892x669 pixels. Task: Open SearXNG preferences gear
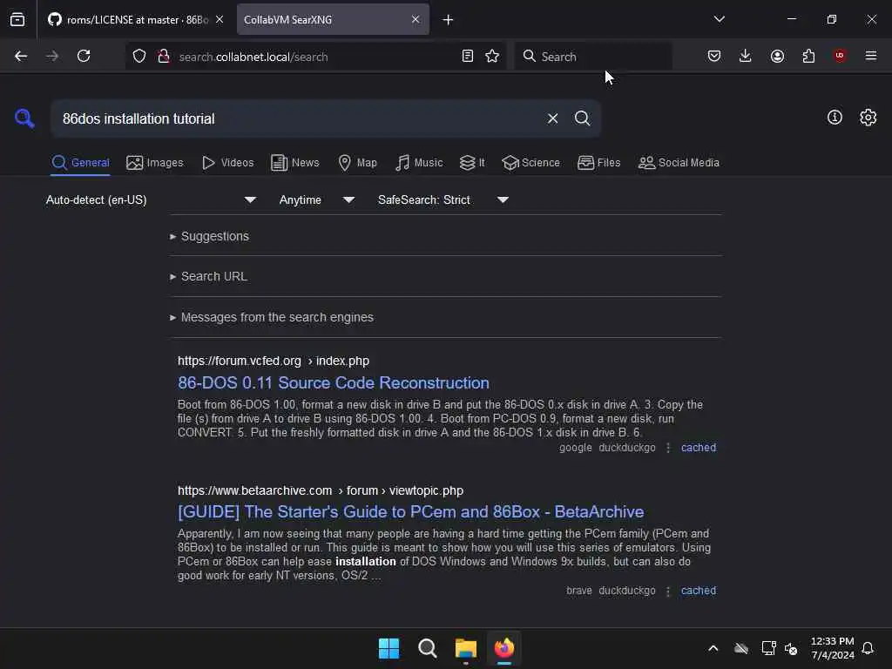(868, 118)
